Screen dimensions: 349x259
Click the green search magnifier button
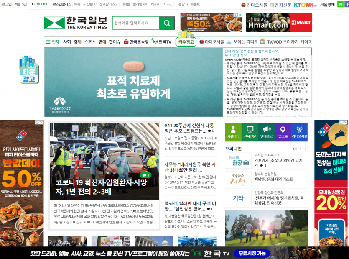click(x=167, y=23)
